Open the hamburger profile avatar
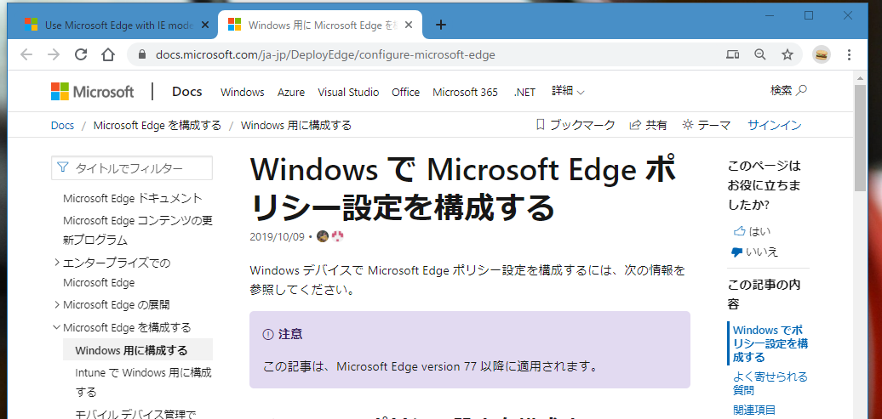Screen dimensions: 882x419 pyautogui.click(x=822, y=54)
